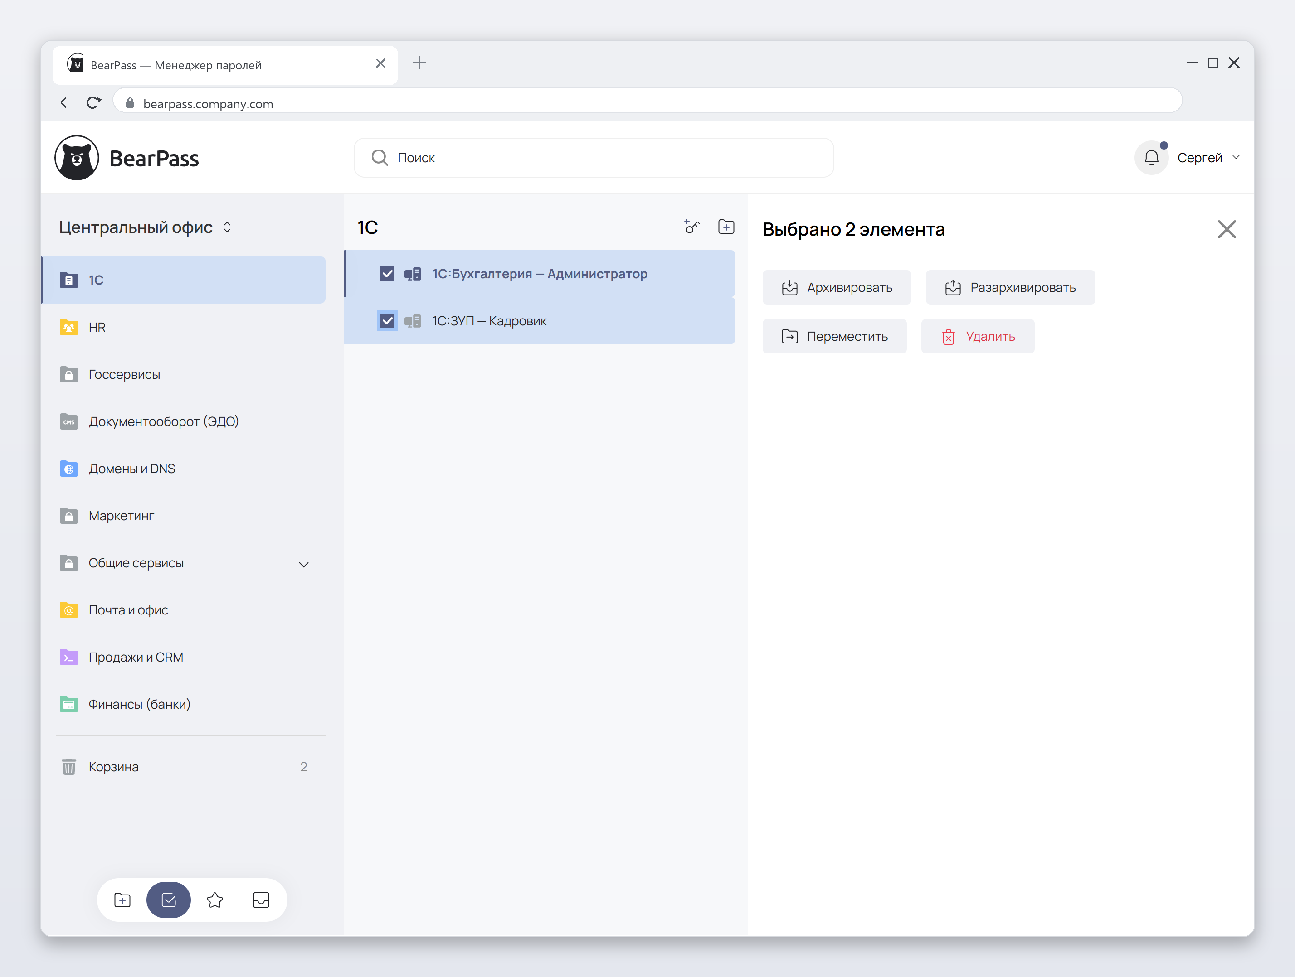Image resolution: width=1295 pixels, height=977 pixels.
Task: Click the HR folder icon
Action: click(69, 327)
